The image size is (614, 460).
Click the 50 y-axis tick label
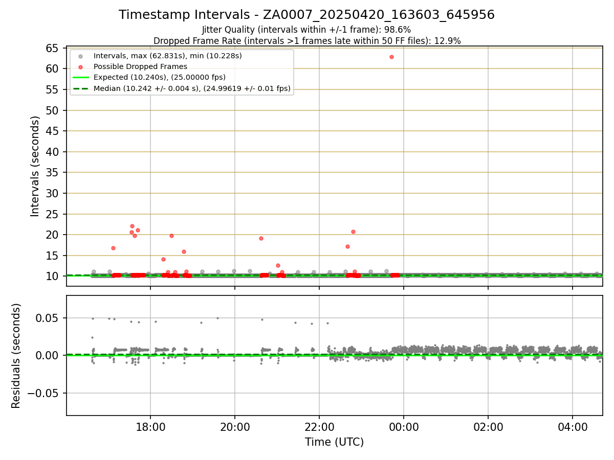pos(52,110)
